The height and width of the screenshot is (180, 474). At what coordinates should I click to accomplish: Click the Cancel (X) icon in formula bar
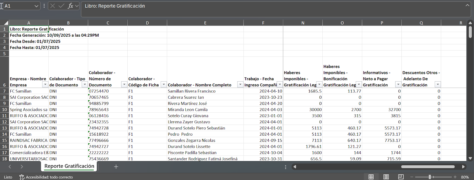(x=52, y=6)
